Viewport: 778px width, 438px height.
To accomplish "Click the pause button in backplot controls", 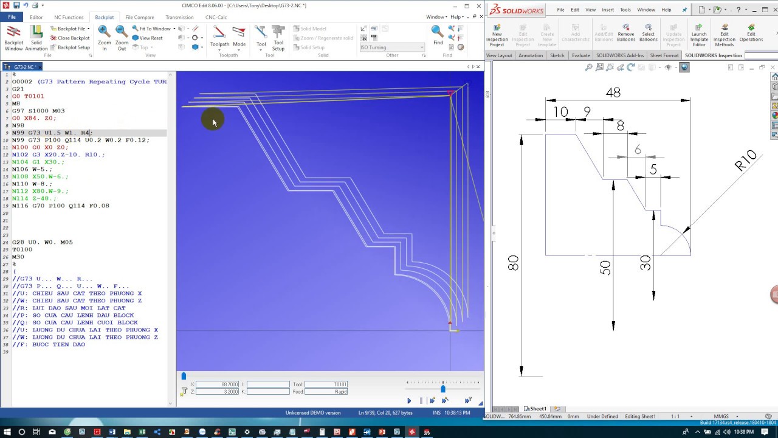I will [421, 400].
